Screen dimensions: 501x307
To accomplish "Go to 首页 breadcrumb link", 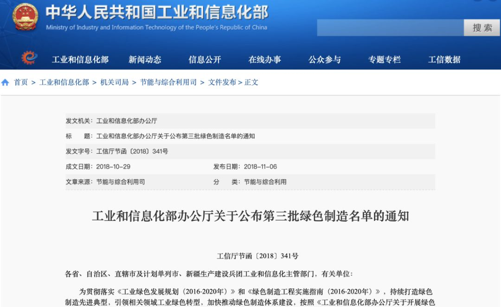I will (21, 82).
